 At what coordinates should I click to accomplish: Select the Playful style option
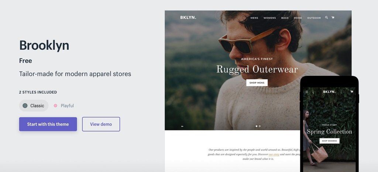(64, 106)
